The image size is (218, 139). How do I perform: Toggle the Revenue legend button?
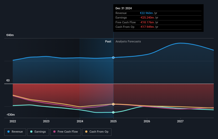coord(15,132)
